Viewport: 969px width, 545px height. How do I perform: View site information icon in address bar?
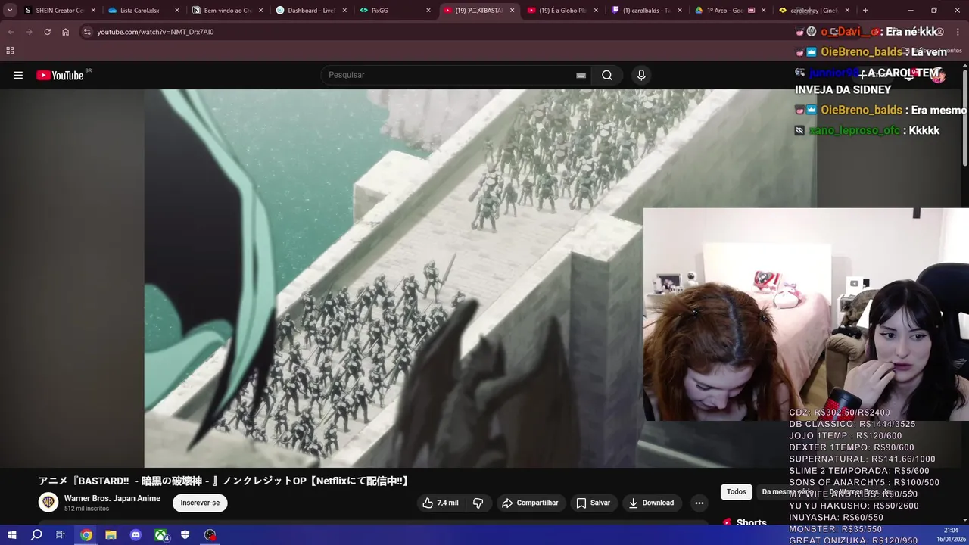(x=87, y=32)
